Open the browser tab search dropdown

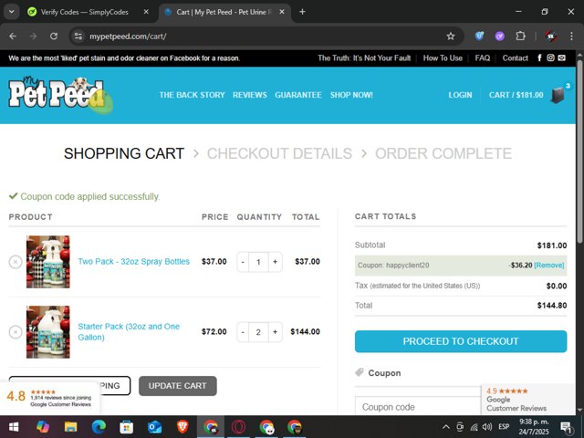click(x=12, y=12)
